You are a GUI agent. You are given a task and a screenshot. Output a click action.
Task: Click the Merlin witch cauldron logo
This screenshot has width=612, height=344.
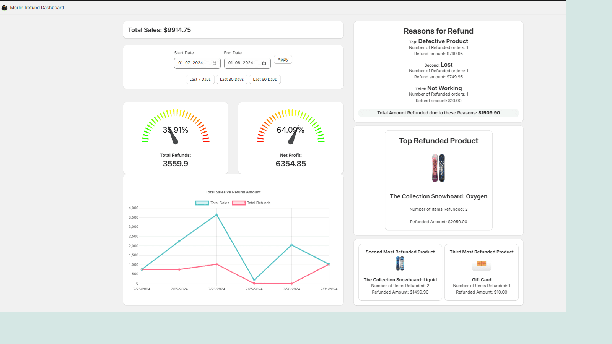click(x=4, y=7)
